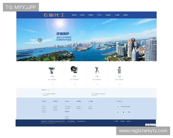Click the 关于我们 link in the dark bottom bar
This screenshot has width=173, height=138.
116,121
